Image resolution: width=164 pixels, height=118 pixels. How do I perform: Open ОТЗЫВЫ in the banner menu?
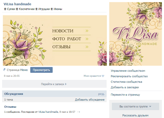pos(61,47)
